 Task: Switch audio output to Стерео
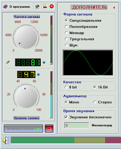point(102,102)
